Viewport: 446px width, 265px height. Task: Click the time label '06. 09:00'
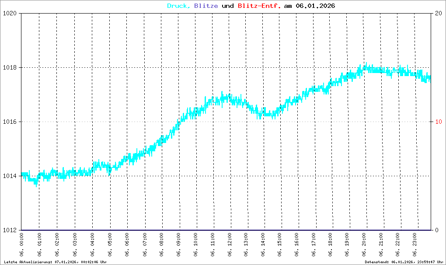179,245
